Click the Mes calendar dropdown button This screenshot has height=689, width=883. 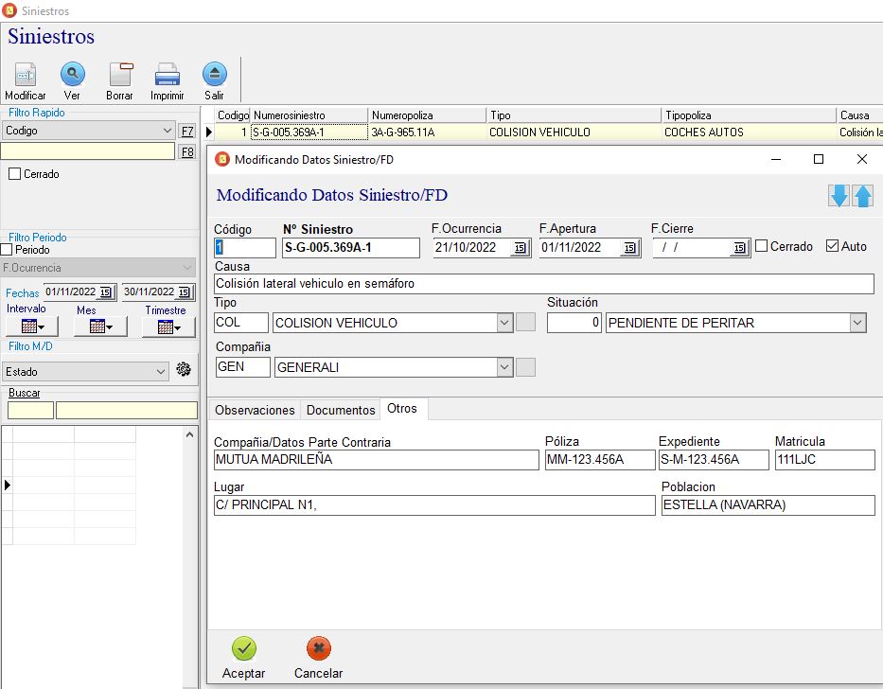101,327
